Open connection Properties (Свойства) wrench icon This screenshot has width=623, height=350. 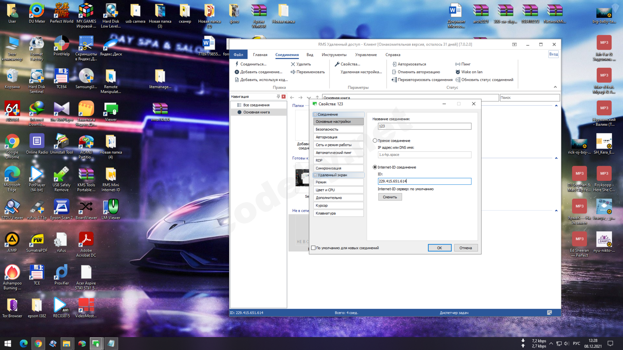click(337, 64)
